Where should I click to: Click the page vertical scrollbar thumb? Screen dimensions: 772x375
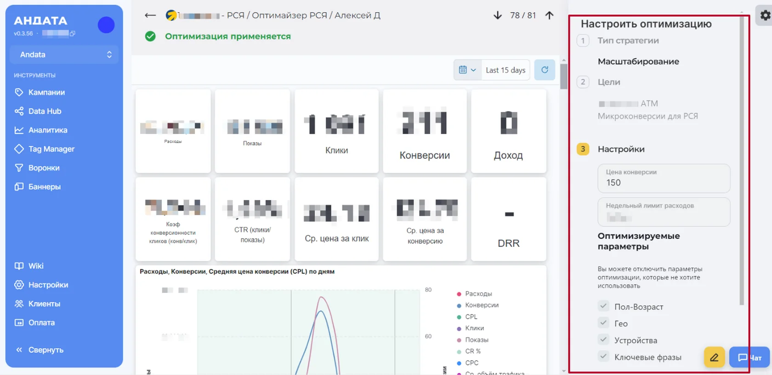pos(563,76)
